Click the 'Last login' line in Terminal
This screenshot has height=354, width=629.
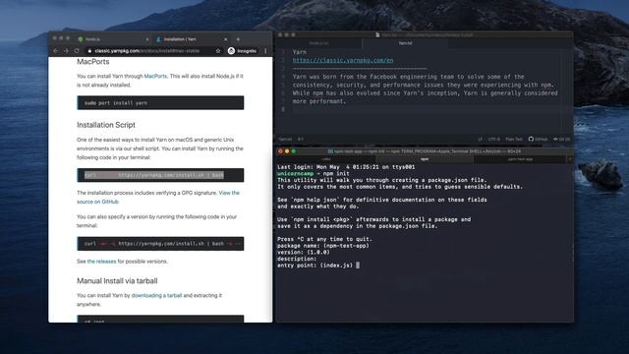click(x=346, y=167)
